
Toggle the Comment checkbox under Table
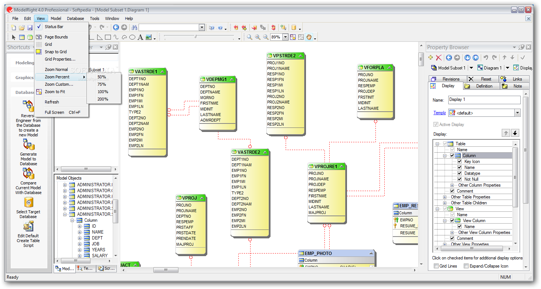click(x=452, y=191)
